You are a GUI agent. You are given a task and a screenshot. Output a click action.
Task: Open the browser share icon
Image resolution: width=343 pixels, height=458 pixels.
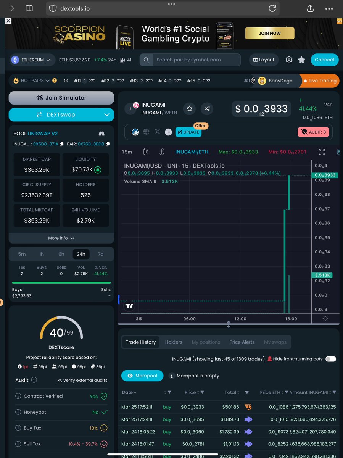tap(310, 8)
